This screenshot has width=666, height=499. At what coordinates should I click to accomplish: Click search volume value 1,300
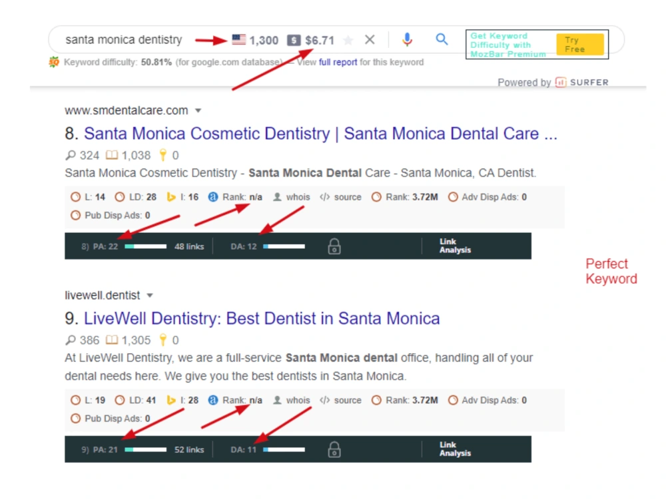pyautogui.click(x=264, y=41)
